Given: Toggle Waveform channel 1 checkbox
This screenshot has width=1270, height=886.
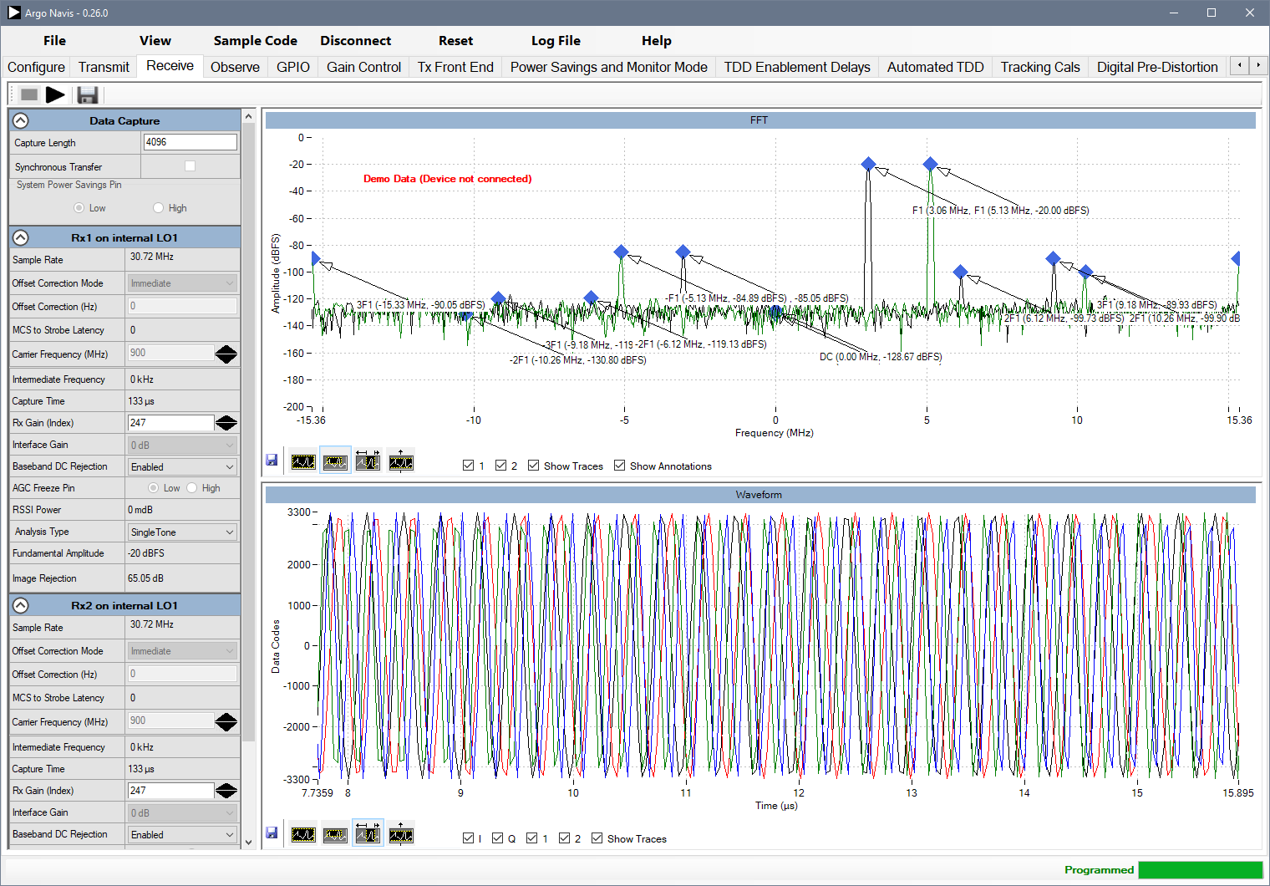Looking at the screenshot, I should pos(531,838).
